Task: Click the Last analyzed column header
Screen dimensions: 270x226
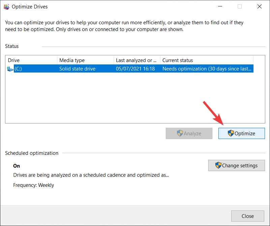Action: coord(137,60)
